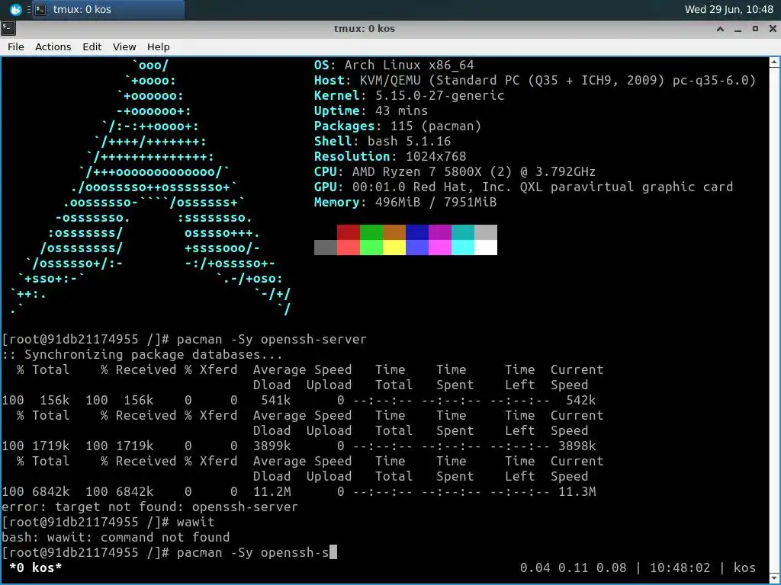This screenshot has width=781, height=585.
Task: Maximize the tmux terminal window
Action: click(755, 29)
